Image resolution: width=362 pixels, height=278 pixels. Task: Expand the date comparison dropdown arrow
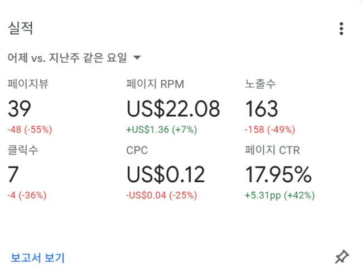pyautogui.click(x=137, y=57)
